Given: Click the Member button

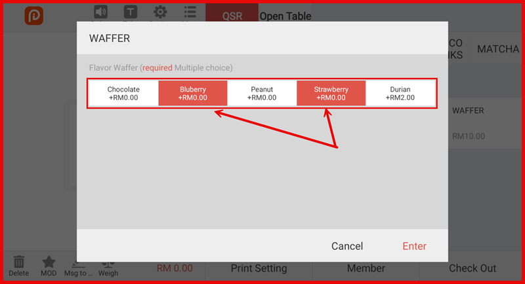Looking at the screenshot, I should [x=366, y=268].
